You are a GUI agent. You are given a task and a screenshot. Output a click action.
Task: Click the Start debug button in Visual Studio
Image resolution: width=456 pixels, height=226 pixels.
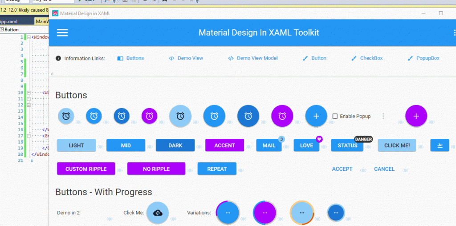point(86,1)
